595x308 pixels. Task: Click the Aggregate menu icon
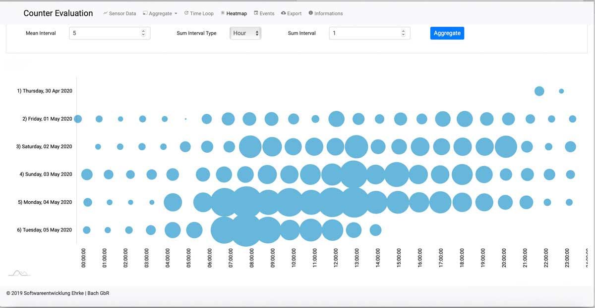[x=145, y=13]
